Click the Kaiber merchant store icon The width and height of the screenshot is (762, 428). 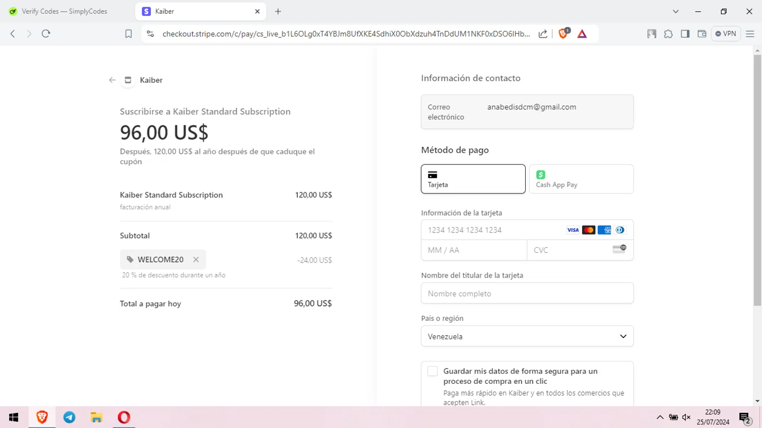[128, 80]
